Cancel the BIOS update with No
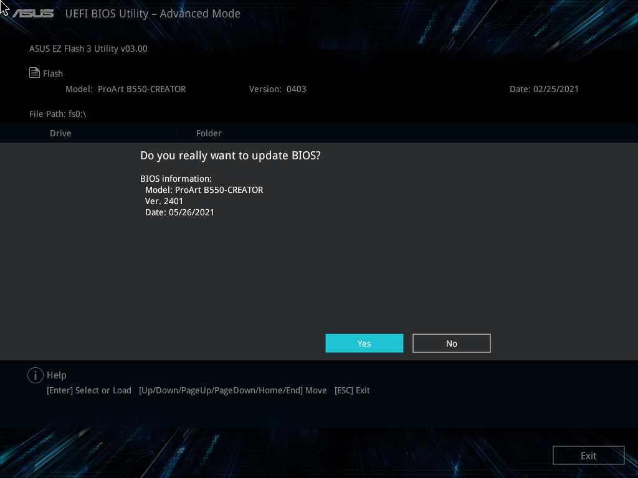 click(451, 343)
